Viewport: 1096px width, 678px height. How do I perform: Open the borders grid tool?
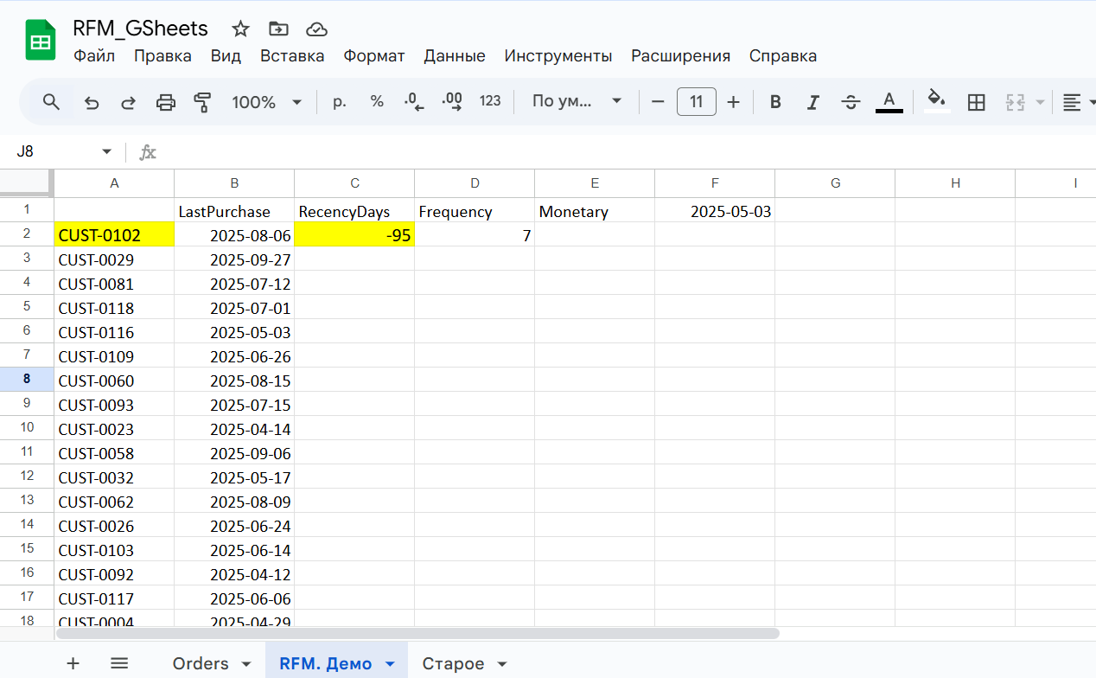(976, 102)
